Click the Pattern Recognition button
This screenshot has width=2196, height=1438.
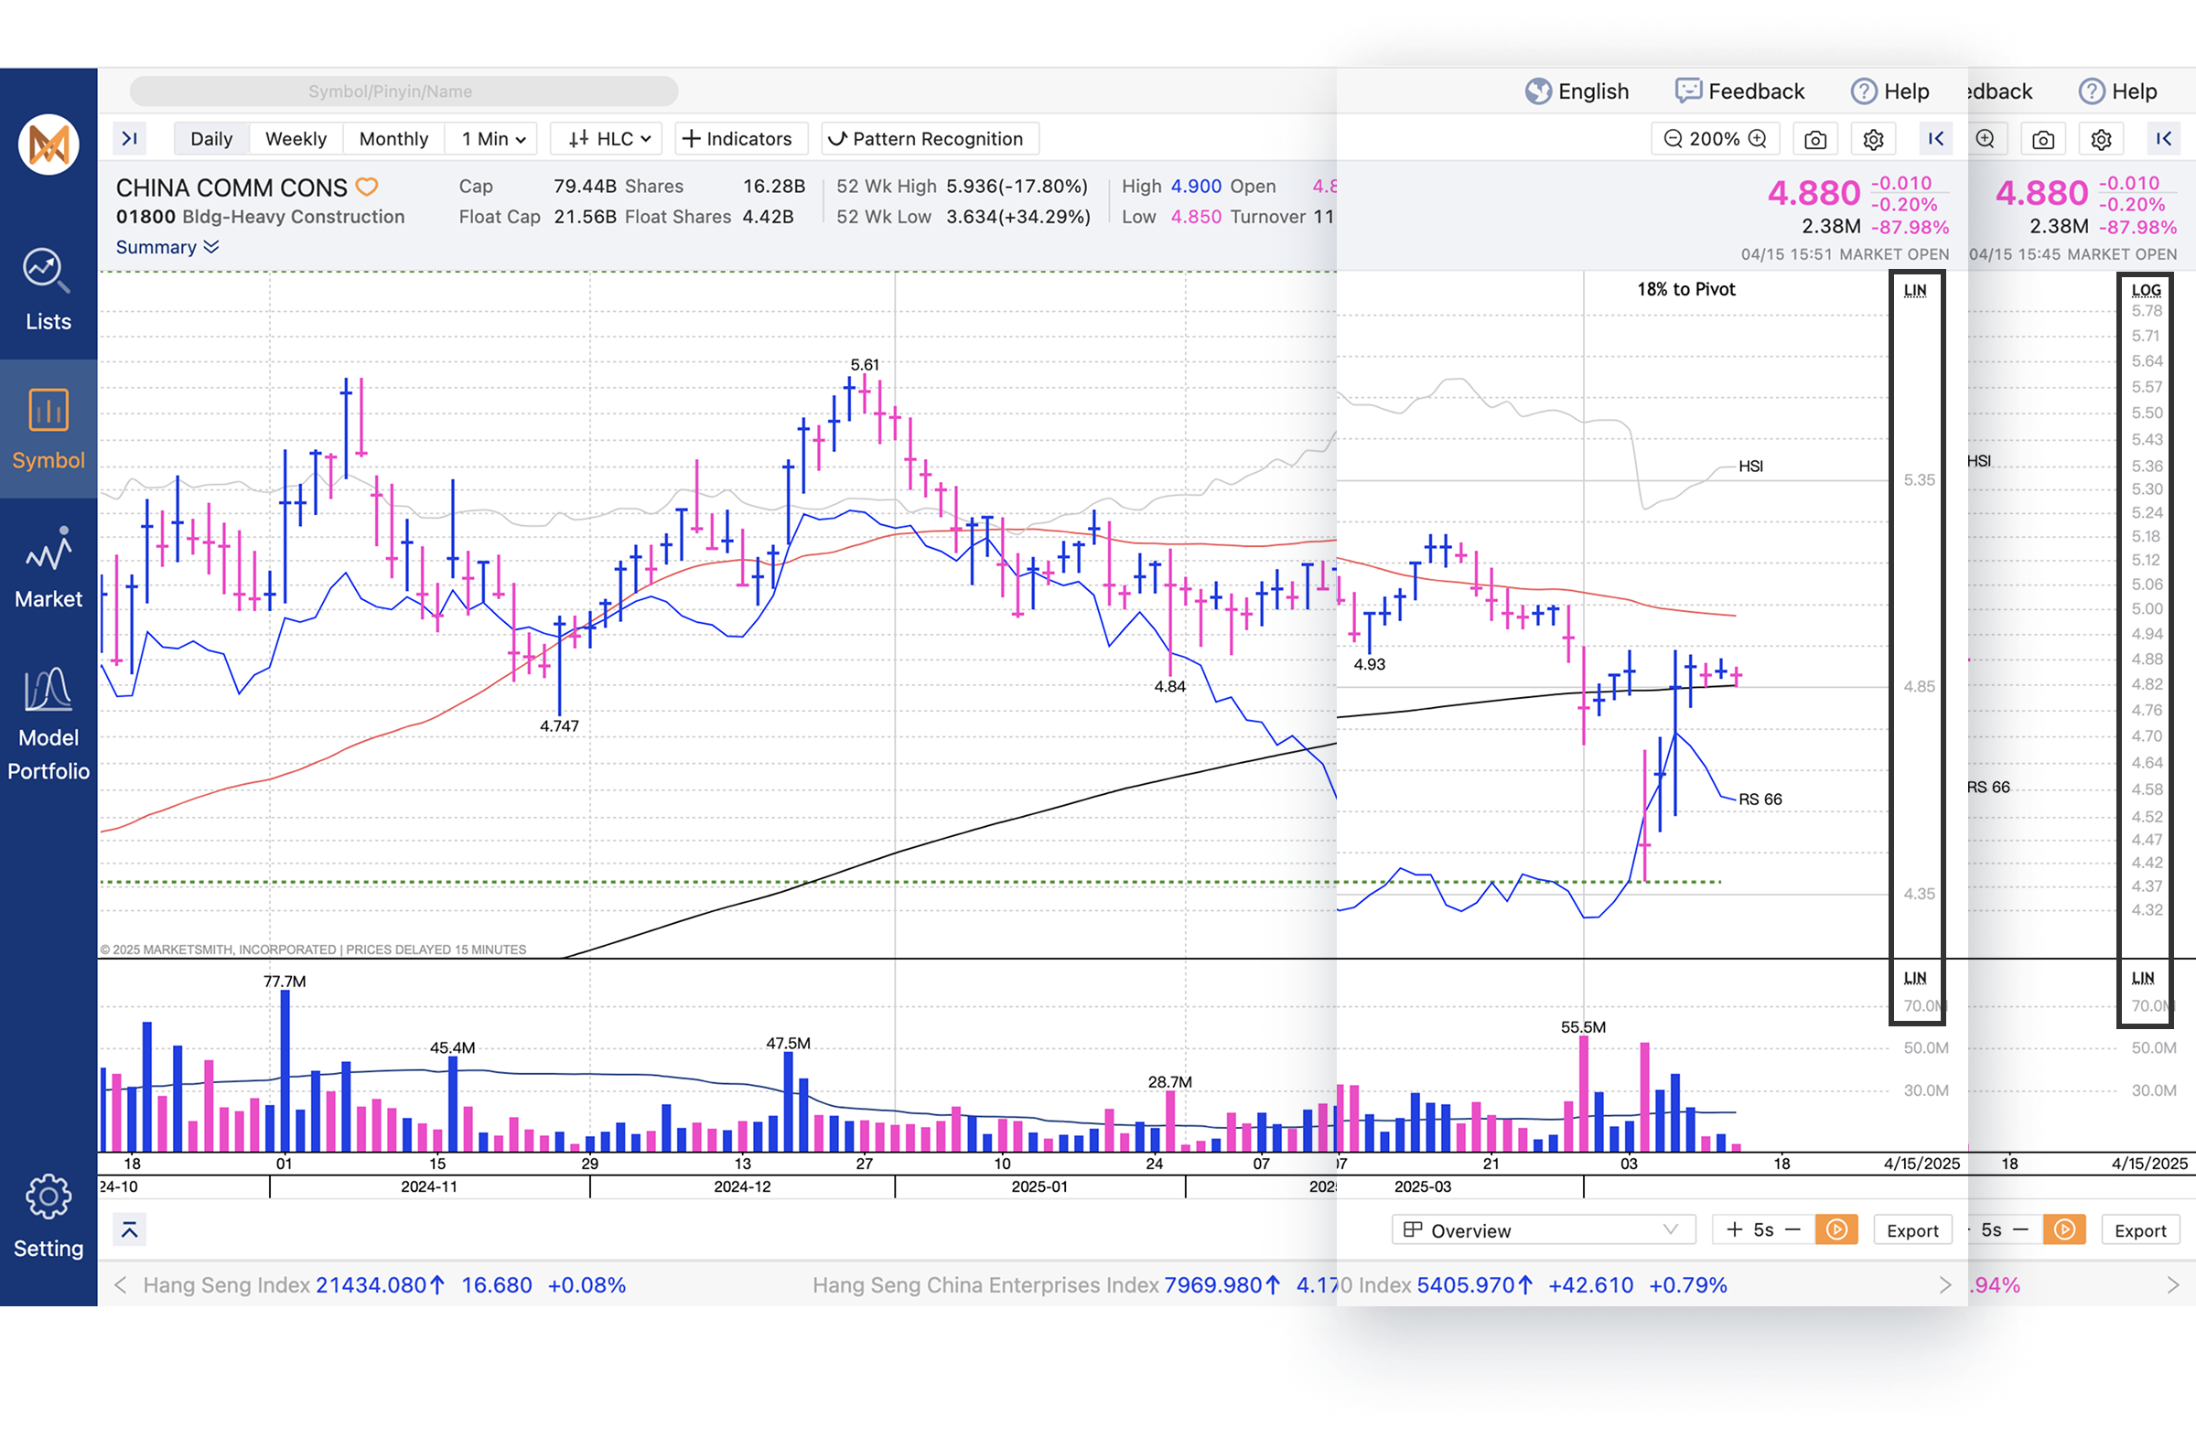[x=929, y=139]
